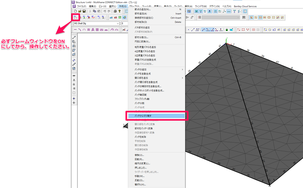Open the 選択(L) menu
Image resolution: width=303 pixels, height=188 pixels.
[x=112, y=6]
